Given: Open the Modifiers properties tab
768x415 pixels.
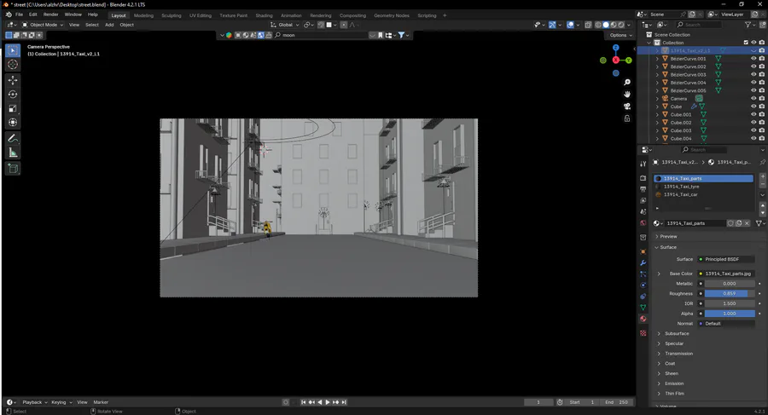Looking at the screenshot, I should [643, 262].
